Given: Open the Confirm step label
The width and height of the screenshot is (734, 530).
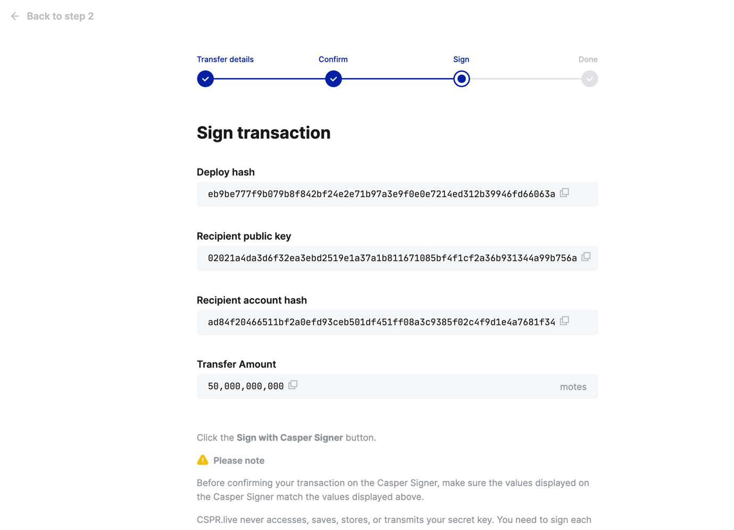Looking at the screenshot, I should (x=333, y=60).
